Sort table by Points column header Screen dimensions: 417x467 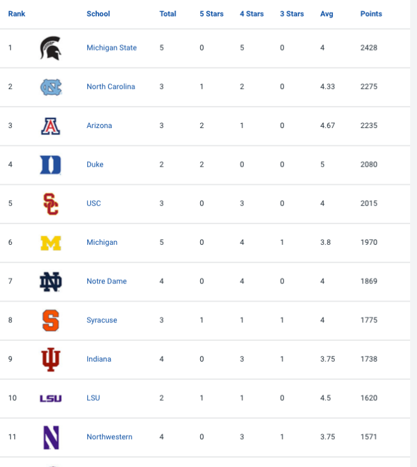coord(371,14)
